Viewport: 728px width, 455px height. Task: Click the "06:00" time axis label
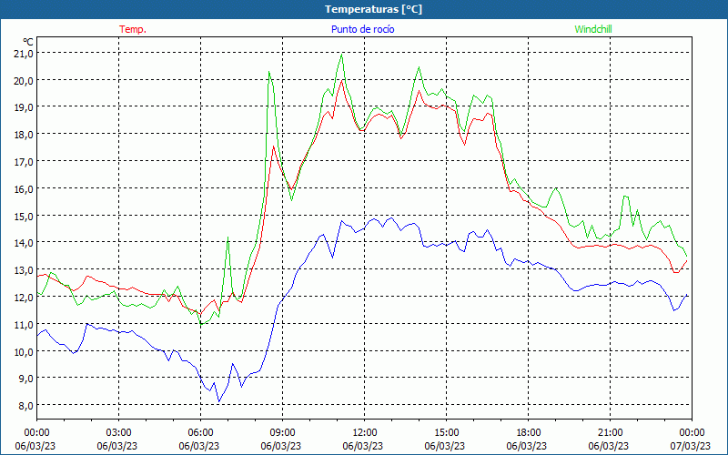200,432
